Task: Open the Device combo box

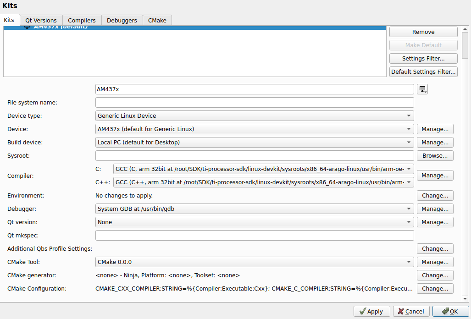Action: [255, 129]
